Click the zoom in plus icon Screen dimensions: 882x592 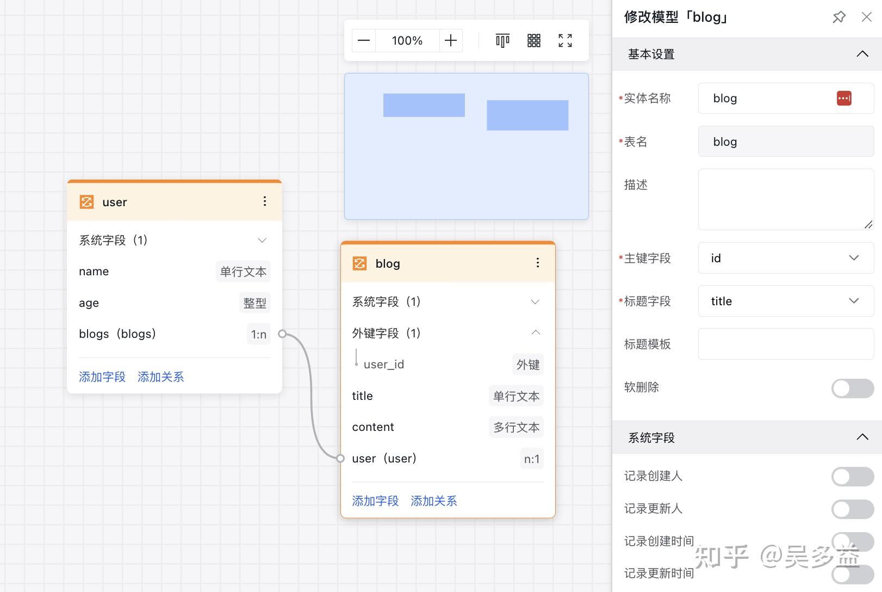coord(450,40)
